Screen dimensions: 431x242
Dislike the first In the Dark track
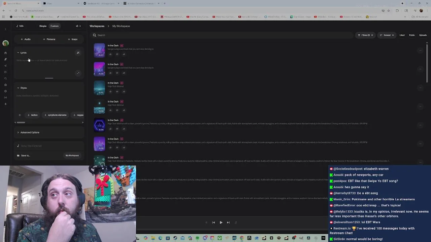click(x=117, y=54)
